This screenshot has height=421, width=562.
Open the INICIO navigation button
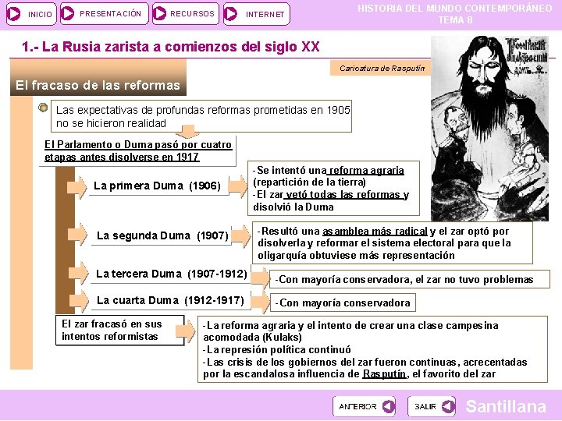point(31,14)
